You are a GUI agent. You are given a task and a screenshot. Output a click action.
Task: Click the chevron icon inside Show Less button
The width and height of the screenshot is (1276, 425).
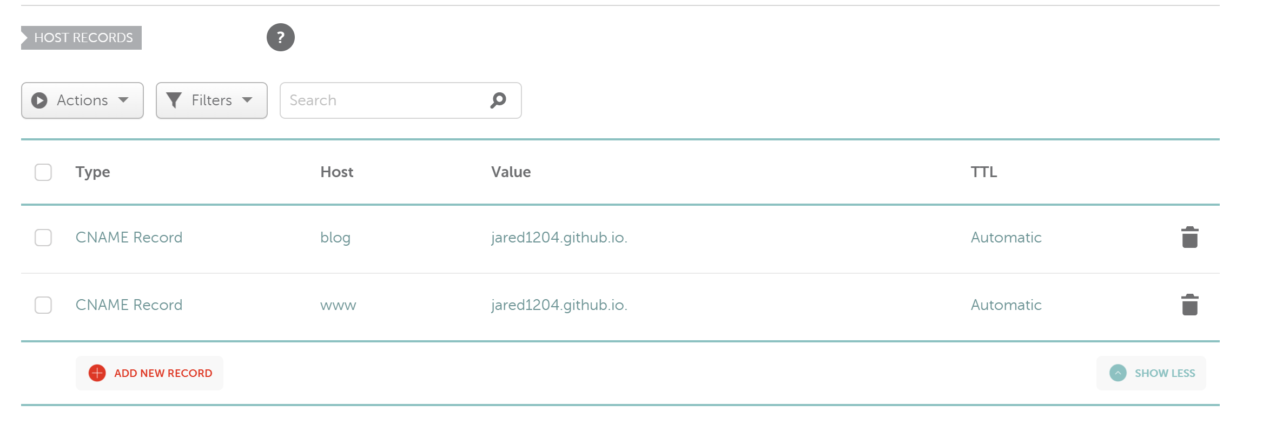pos(1116,373)
